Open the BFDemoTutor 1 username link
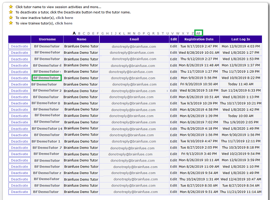Viewport: 270px width, 200px height. click(x=47, y=142)
